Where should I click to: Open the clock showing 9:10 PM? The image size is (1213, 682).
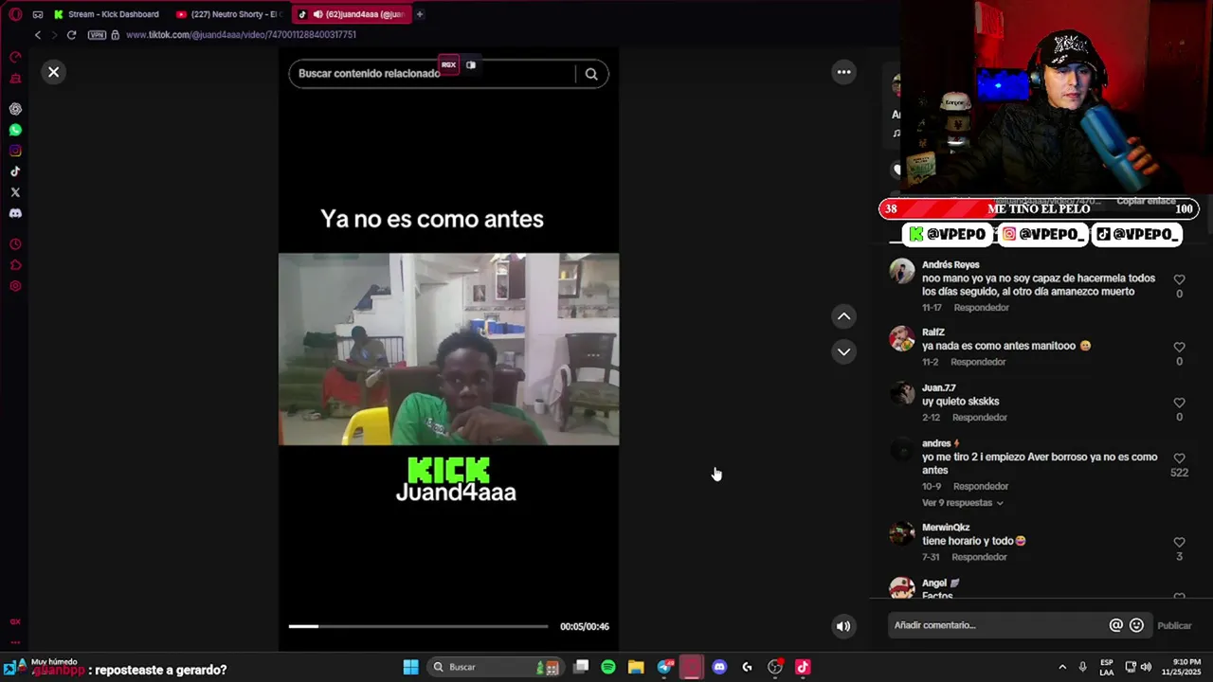point(1186,667)
